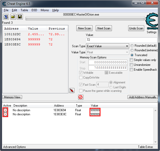Viewport: 160px width, 151px height.
Task: Click the open file folder icon
Action: coord(13,17)
